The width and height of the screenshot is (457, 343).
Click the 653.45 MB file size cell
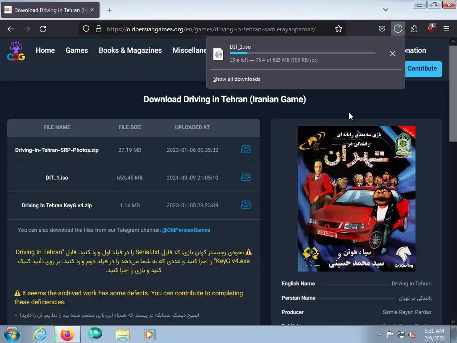(130, 178)
